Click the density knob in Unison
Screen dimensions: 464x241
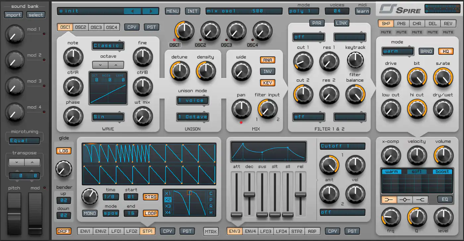click(206, 71)
